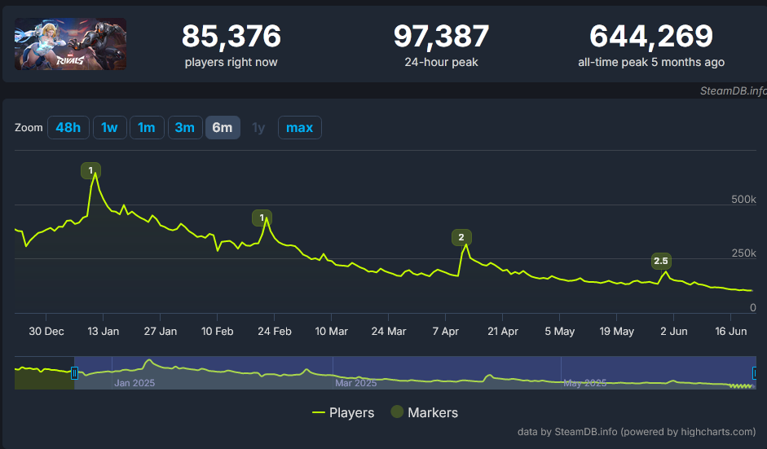
Task: Toggle the Players series in the legend
Action: [x=343, y=412]
